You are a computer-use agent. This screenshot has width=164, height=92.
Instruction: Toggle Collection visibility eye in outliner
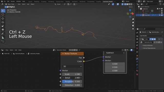click(x=160, y=9)
